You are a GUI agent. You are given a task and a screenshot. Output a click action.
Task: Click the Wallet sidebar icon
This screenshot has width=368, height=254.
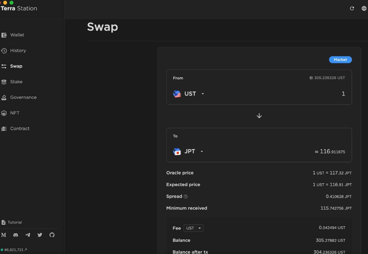tap(4, 35)
